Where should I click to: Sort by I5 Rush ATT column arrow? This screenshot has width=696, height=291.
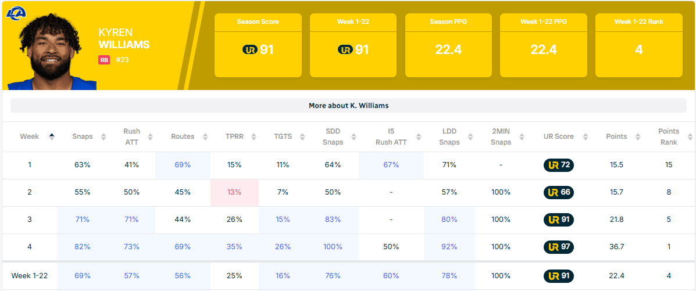pos(418,136)
